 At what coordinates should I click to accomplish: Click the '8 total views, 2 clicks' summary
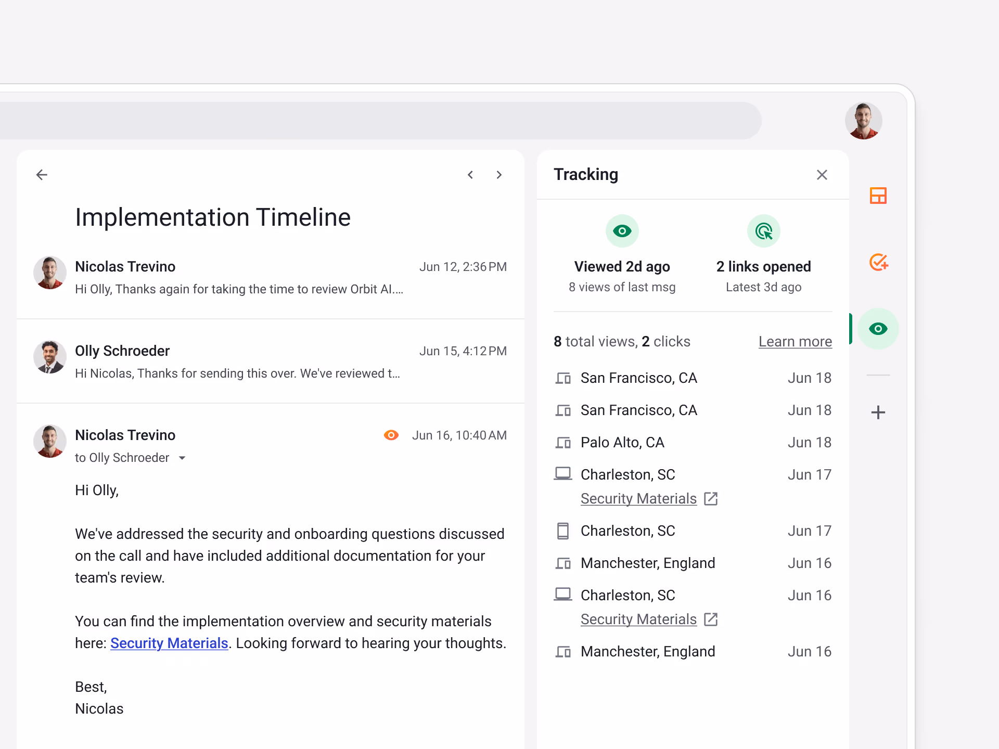[622, 341]
